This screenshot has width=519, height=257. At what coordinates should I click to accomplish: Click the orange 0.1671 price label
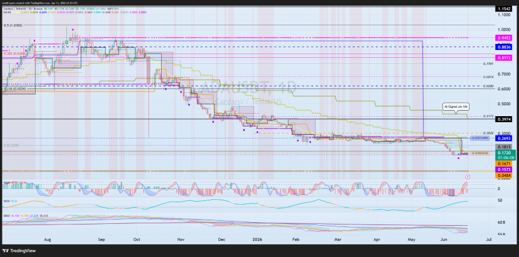coord(504,164)
